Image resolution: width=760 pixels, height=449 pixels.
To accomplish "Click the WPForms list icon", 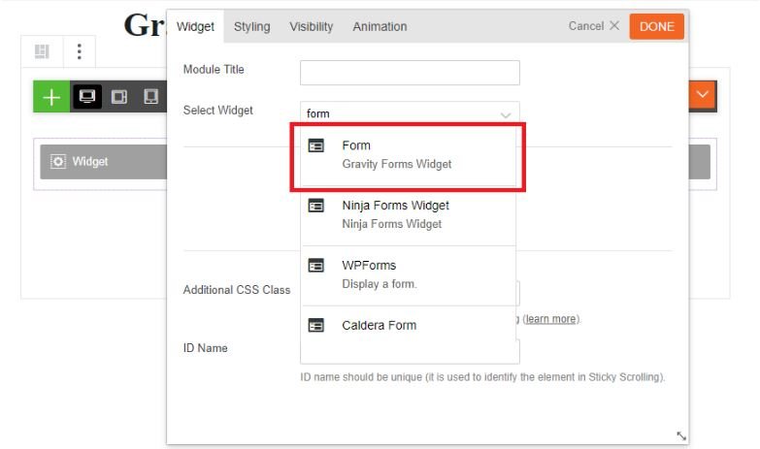I will click(x=316, y=266).
